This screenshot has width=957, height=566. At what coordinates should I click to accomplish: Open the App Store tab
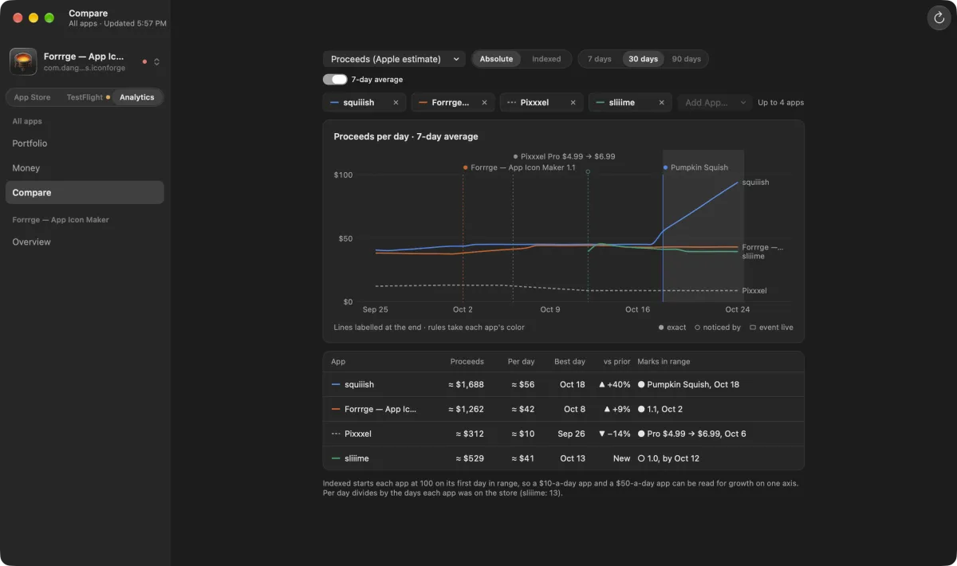(32, 97)
